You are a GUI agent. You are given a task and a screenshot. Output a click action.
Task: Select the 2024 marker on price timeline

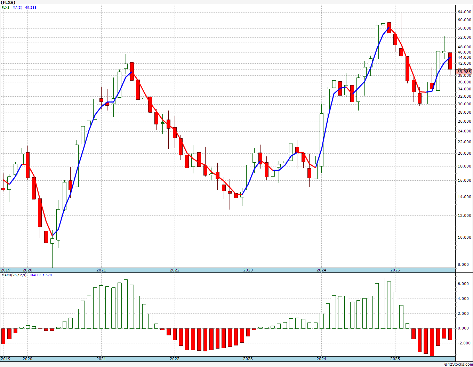[321, 270]
